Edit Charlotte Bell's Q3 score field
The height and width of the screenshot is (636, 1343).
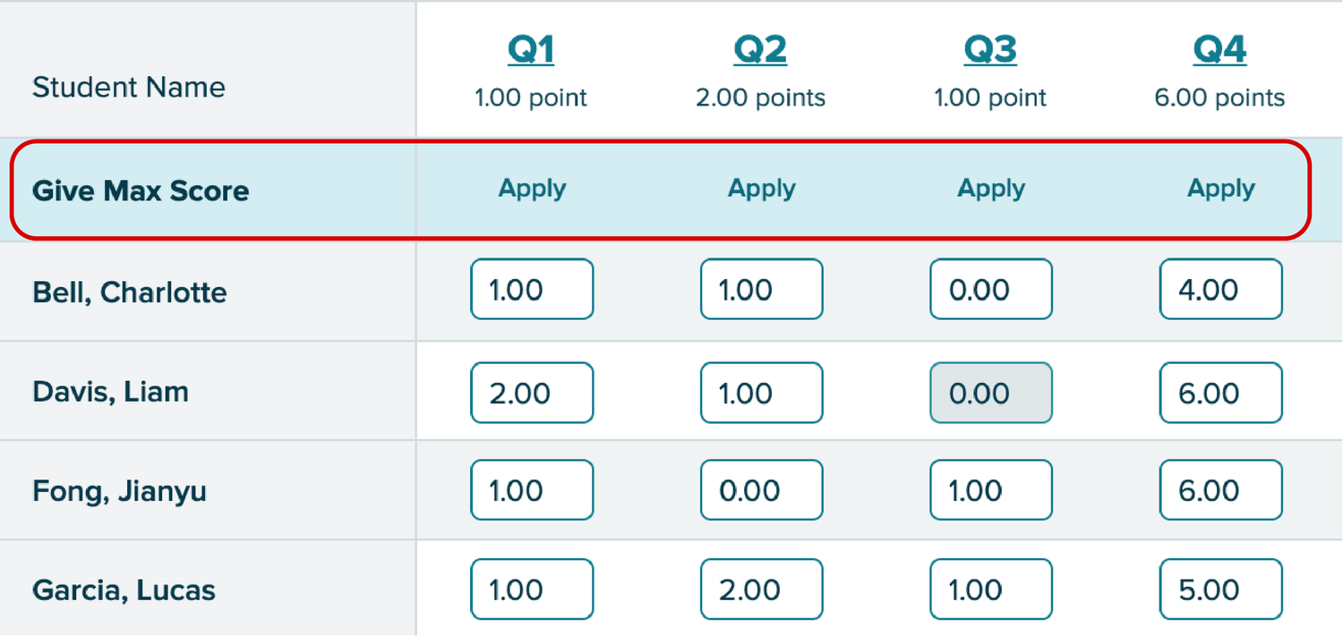[x=991, y=290]
